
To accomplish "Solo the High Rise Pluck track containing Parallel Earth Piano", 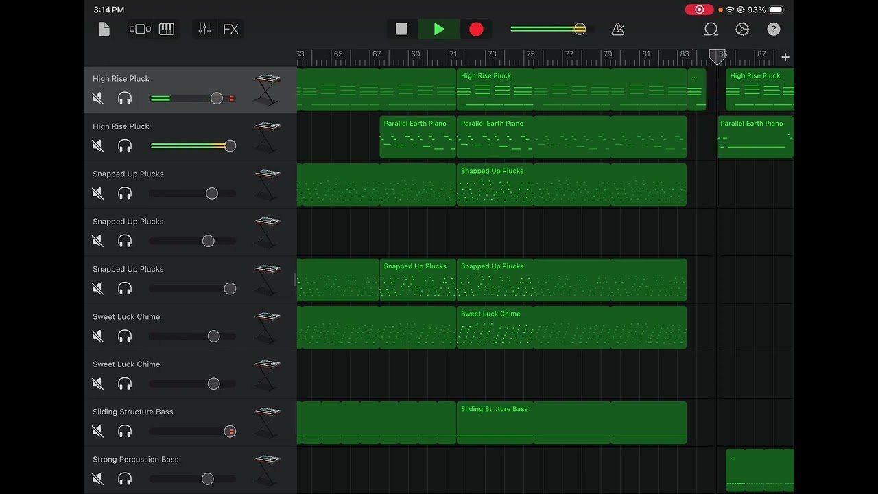I will click(x=125, y=145).
